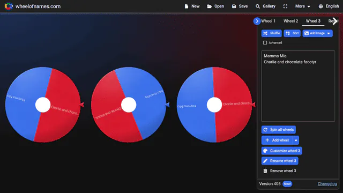Open the Gallery
This screenshot has height=193, width=343.
(265, 6)
